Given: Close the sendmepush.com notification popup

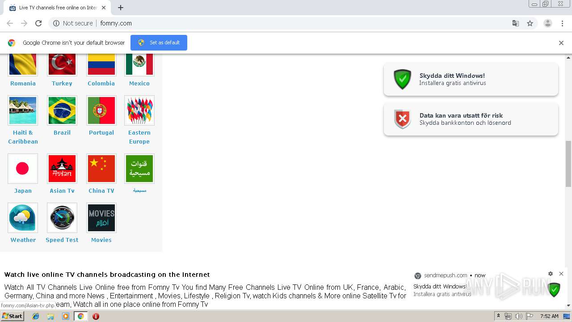Looking at the screenshot, I should [x=561, y=274].
